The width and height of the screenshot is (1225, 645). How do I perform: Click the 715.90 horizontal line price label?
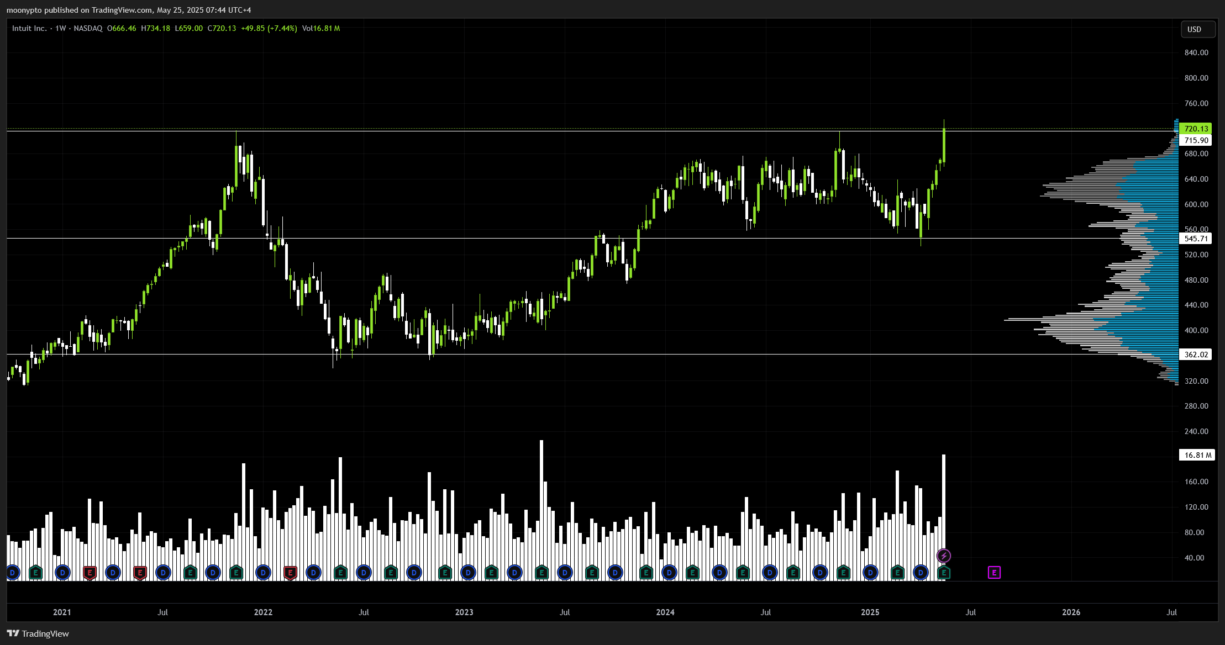tap(1196, 140)
